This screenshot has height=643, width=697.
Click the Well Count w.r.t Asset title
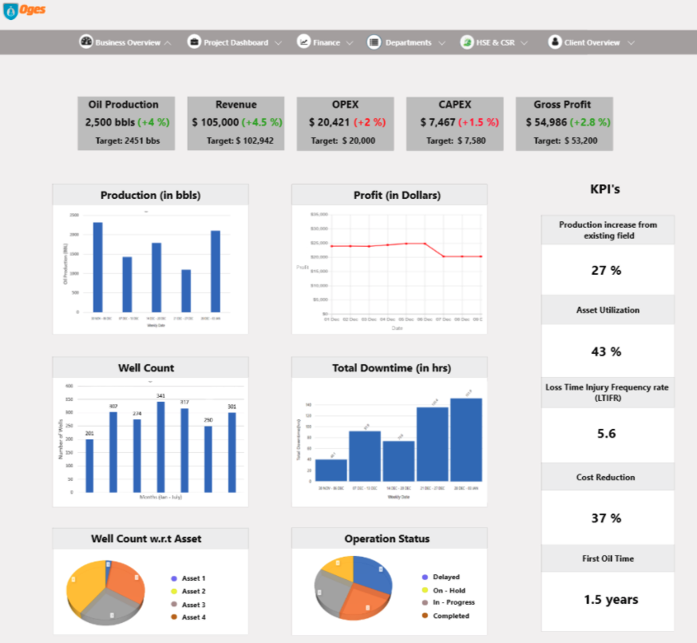coord(146,538)
